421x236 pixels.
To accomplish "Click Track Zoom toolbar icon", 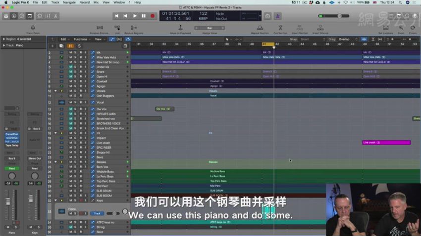I will (33, 28).
